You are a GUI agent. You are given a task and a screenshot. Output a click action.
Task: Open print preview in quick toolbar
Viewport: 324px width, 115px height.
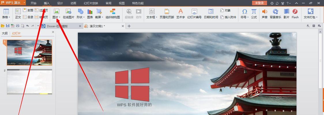point(22,26)
